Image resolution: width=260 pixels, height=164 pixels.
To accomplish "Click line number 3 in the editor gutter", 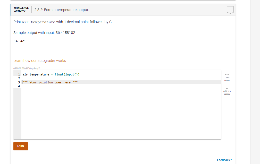I will click(x=19, y=82).
